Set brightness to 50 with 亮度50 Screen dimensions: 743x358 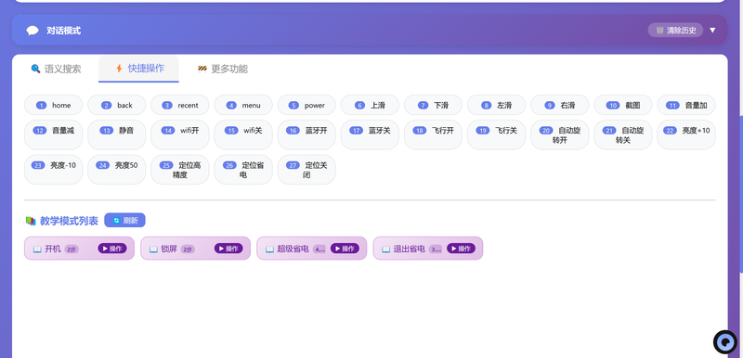coord(117,170)
